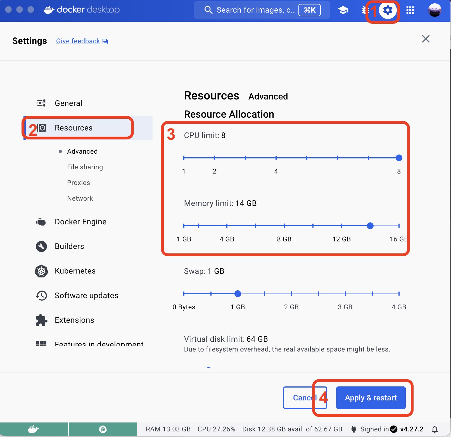Open Proxies under Resources

[79, 183]
